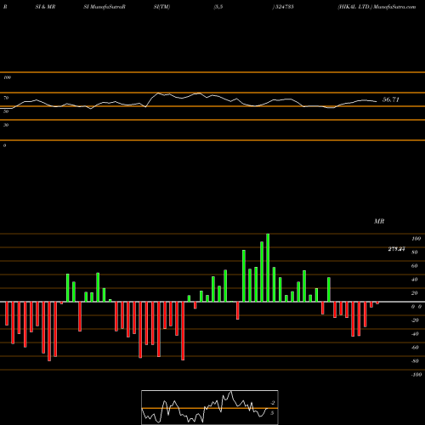425x425 pixels.
Task: Click the MR axis label "60"
Action: coord(415,266)
